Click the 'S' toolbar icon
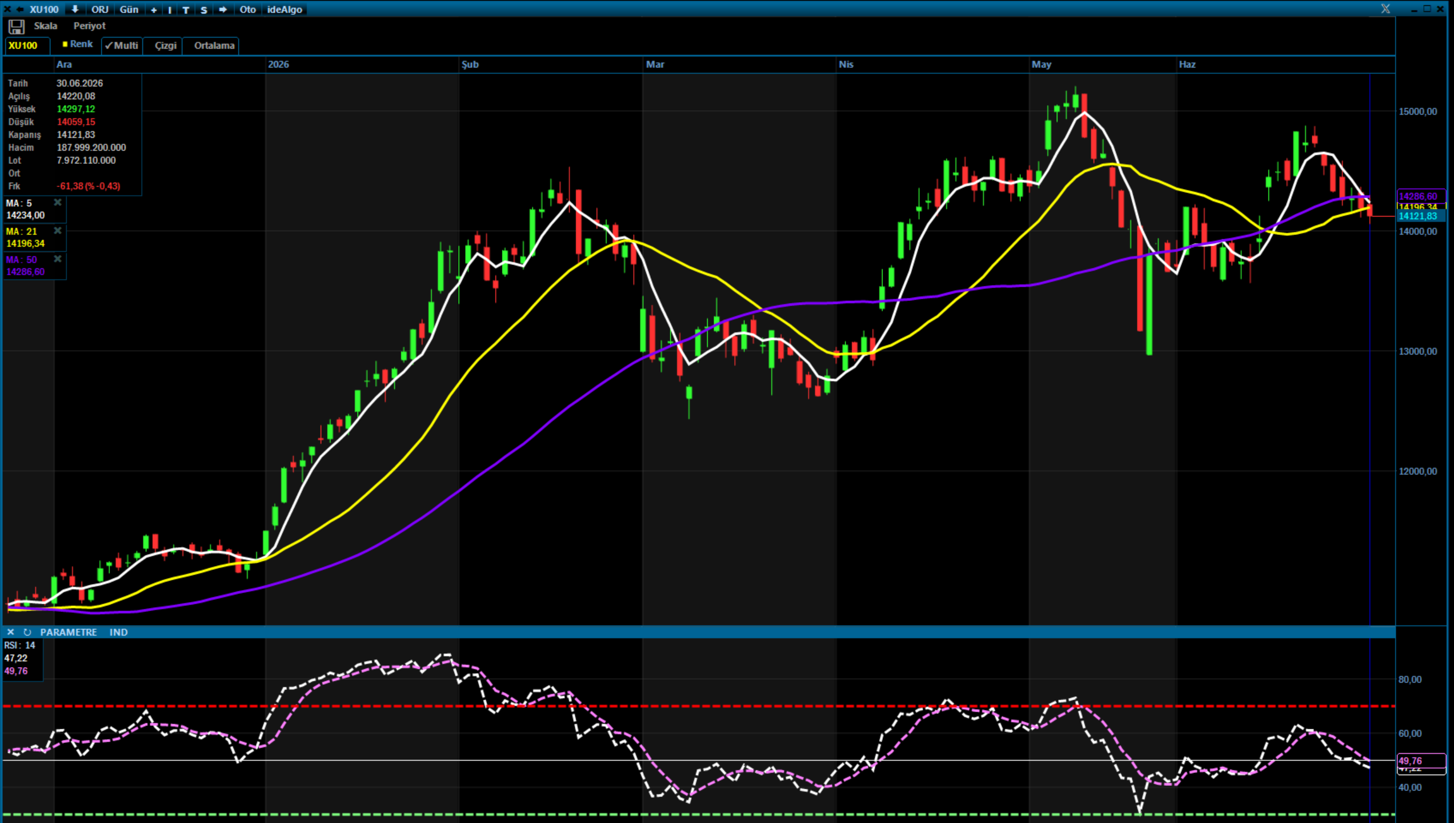This screenshot has height=823, width=1454. 203,10
